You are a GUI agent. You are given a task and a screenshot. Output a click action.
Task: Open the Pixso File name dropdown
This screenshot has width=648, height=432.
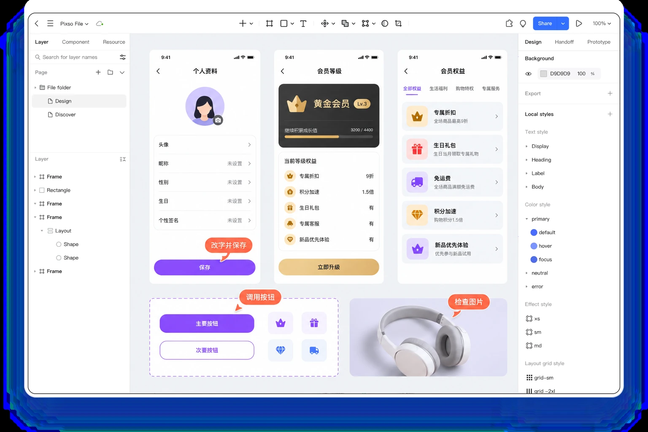(74, 24)
